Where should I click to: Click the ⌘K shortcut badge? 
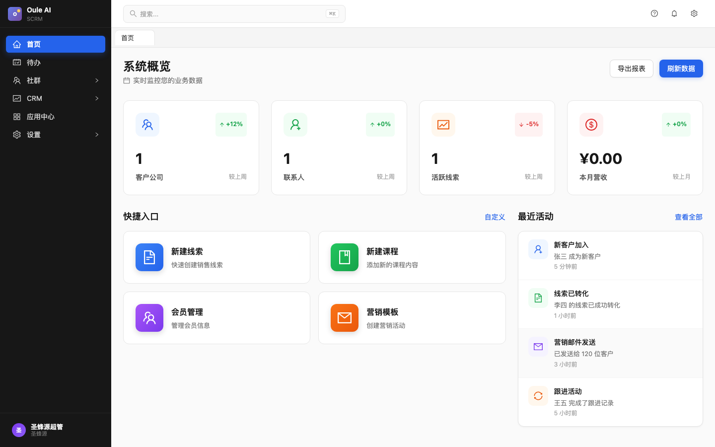(333, 14)
